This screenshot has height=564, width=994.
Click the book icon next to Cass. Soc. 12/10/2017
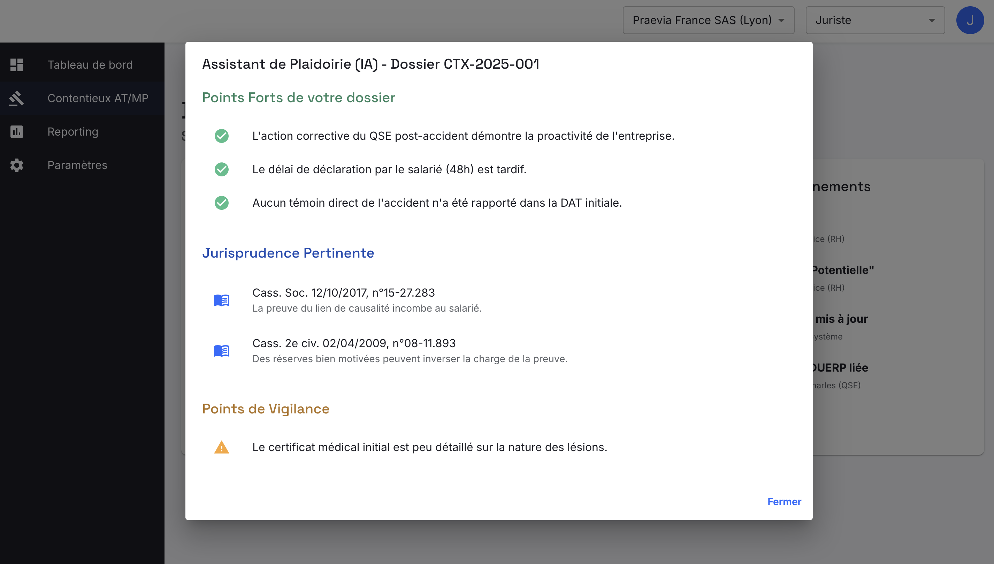222,300
